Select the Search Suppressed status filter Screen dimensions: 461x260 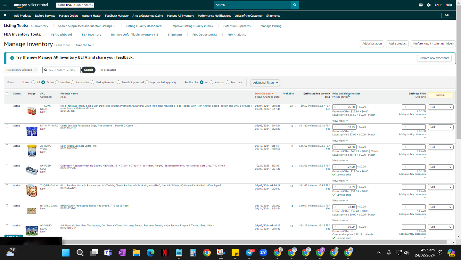click(x=119, y=82)
